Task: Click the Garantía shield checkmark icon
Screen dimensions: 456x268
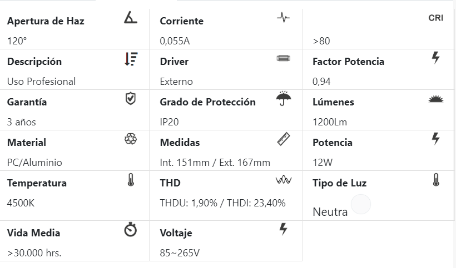Action: (x=130, y=99)
